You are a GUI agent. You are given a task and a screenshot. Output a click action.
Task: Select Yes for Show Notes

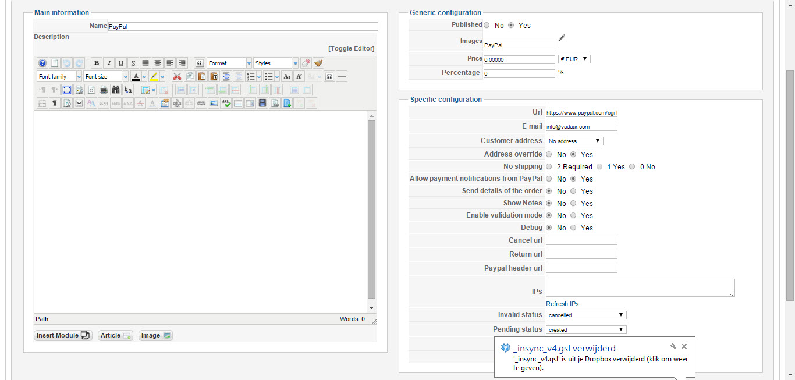[x=574, y=203]
